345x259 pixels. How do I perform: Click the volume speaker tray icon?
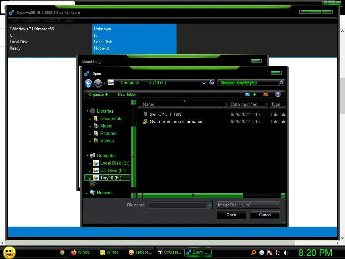pyautogui.click(x=286, y=253)
